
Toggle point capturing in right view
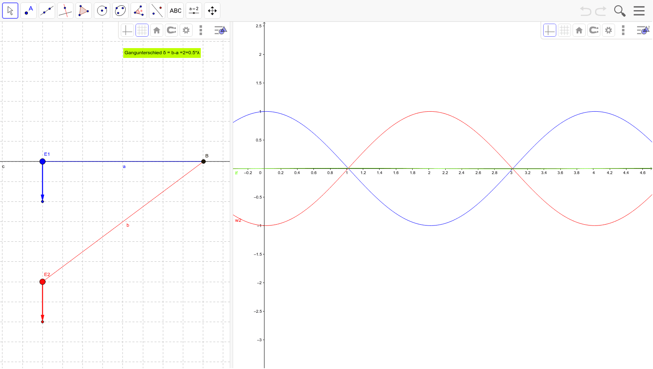tap(594, 30)
